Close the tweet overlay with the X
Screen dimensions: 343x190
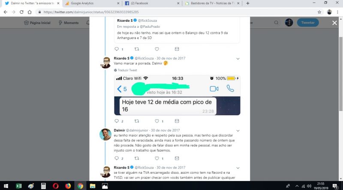[334, 23]
